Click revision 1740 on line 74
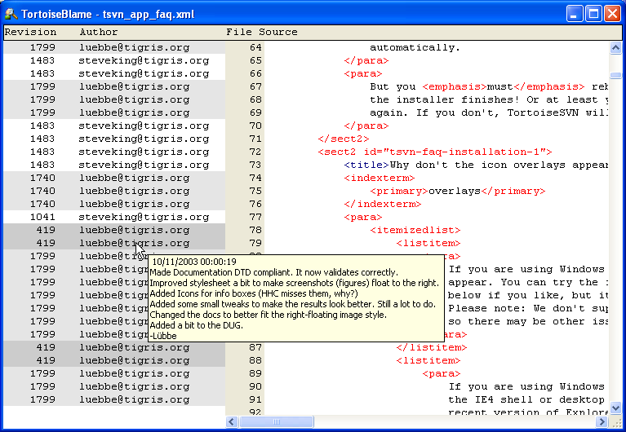The height and width of the screenshot is (432, 626). tap(42, 178)
